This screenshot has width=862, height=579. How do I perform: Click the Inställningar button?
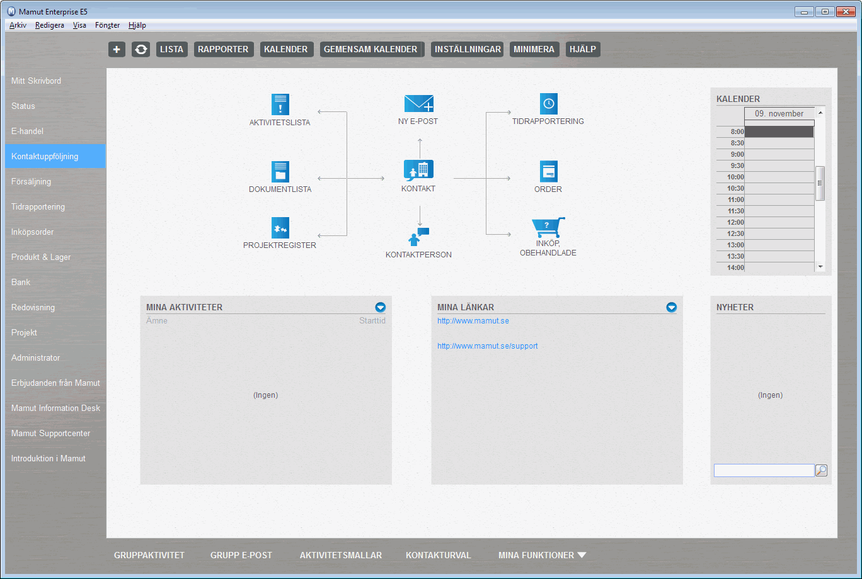tap(468, 50)
